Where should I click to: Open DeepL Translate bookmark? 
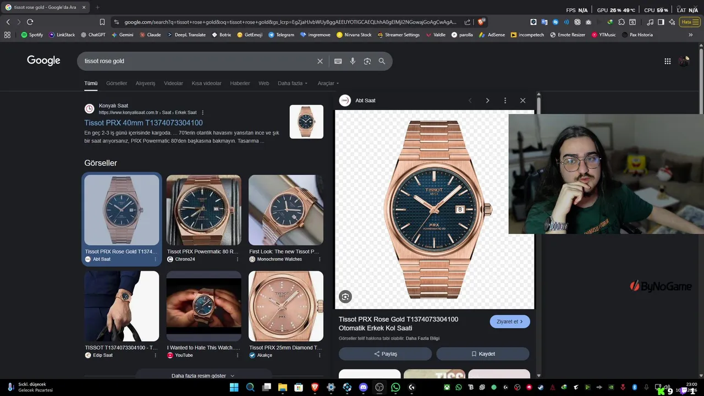186,35
